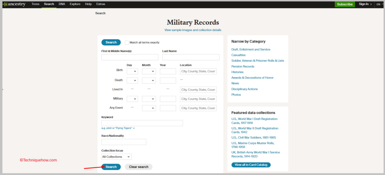Screen dimensions: 385x175
Task: Open the Birth Month dropdown
Action: click(149, 71)
